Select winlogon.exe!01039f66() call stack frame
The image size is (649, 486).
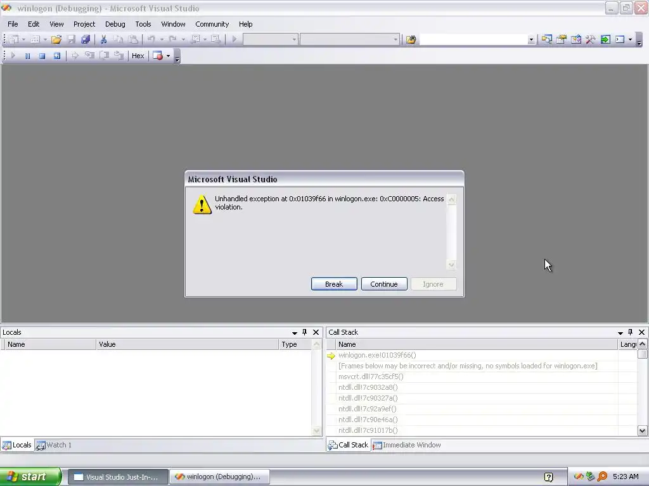tap(377, 355)
